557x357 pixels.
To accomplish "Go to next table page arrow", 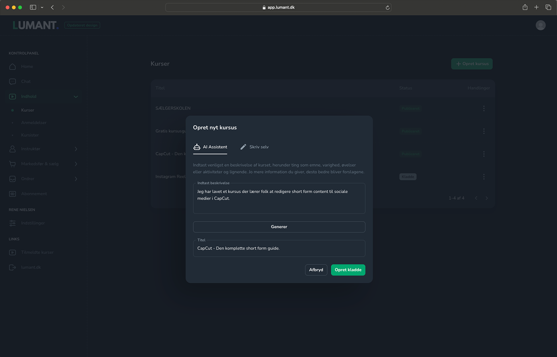I will [486, 198].
